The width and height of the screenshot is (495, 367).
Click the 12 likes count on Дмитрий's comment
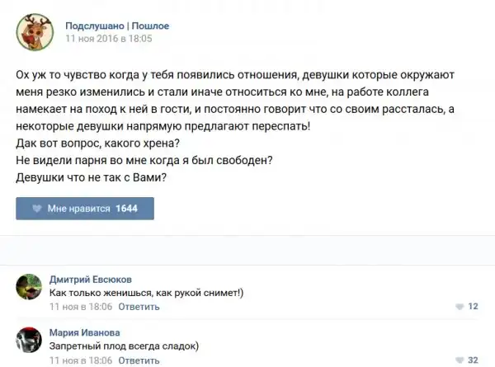(x=473, y=307)
